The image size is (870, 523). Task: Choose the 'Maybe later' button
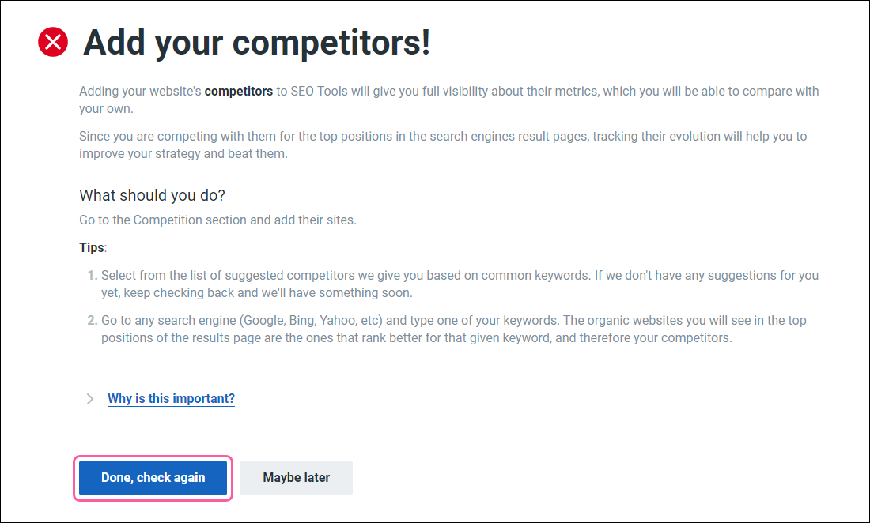click(x=297, y=477)
